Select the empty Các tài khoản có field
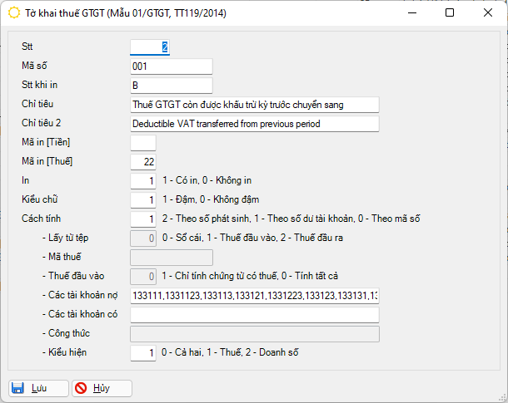Screen dimensions: 508x403 254,315
